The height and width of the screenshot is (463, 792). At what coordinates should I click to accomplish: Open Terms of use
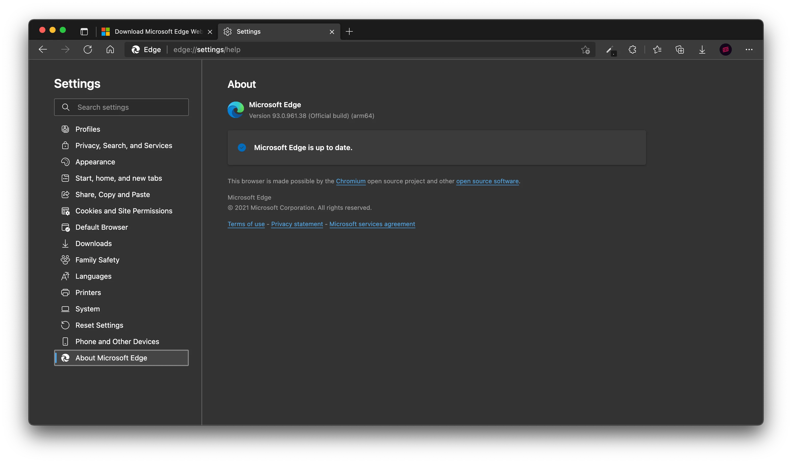tap(246, 224)
